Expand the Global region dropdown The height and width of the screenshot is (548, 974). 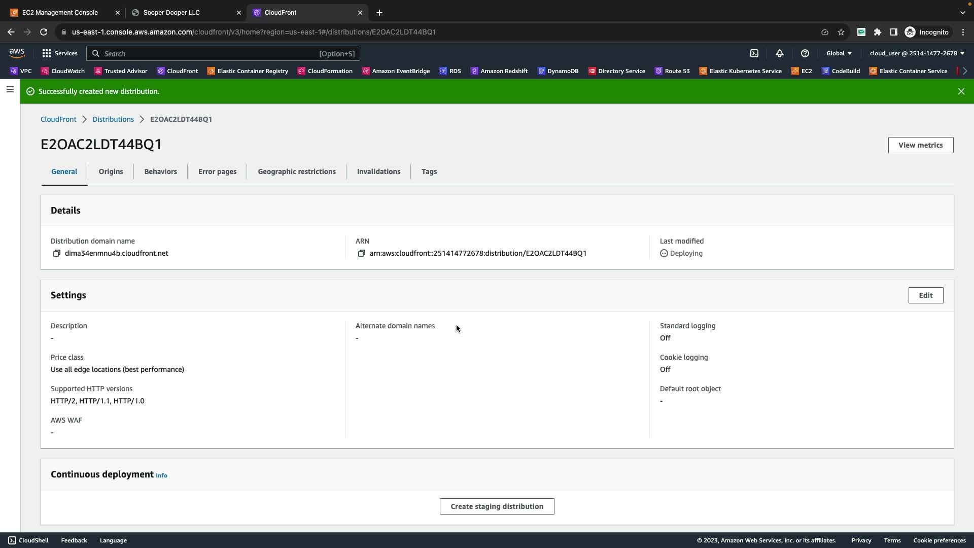[839, 53]
